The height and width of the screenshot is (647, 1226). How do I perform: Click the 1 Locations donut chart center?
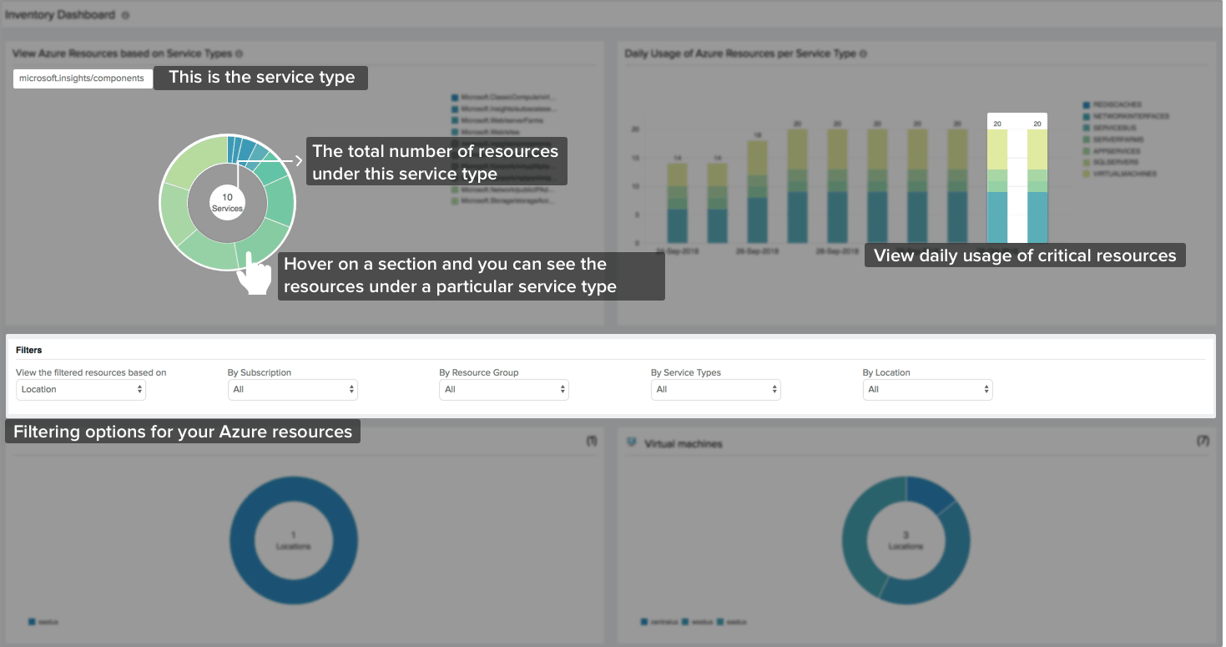293,540
